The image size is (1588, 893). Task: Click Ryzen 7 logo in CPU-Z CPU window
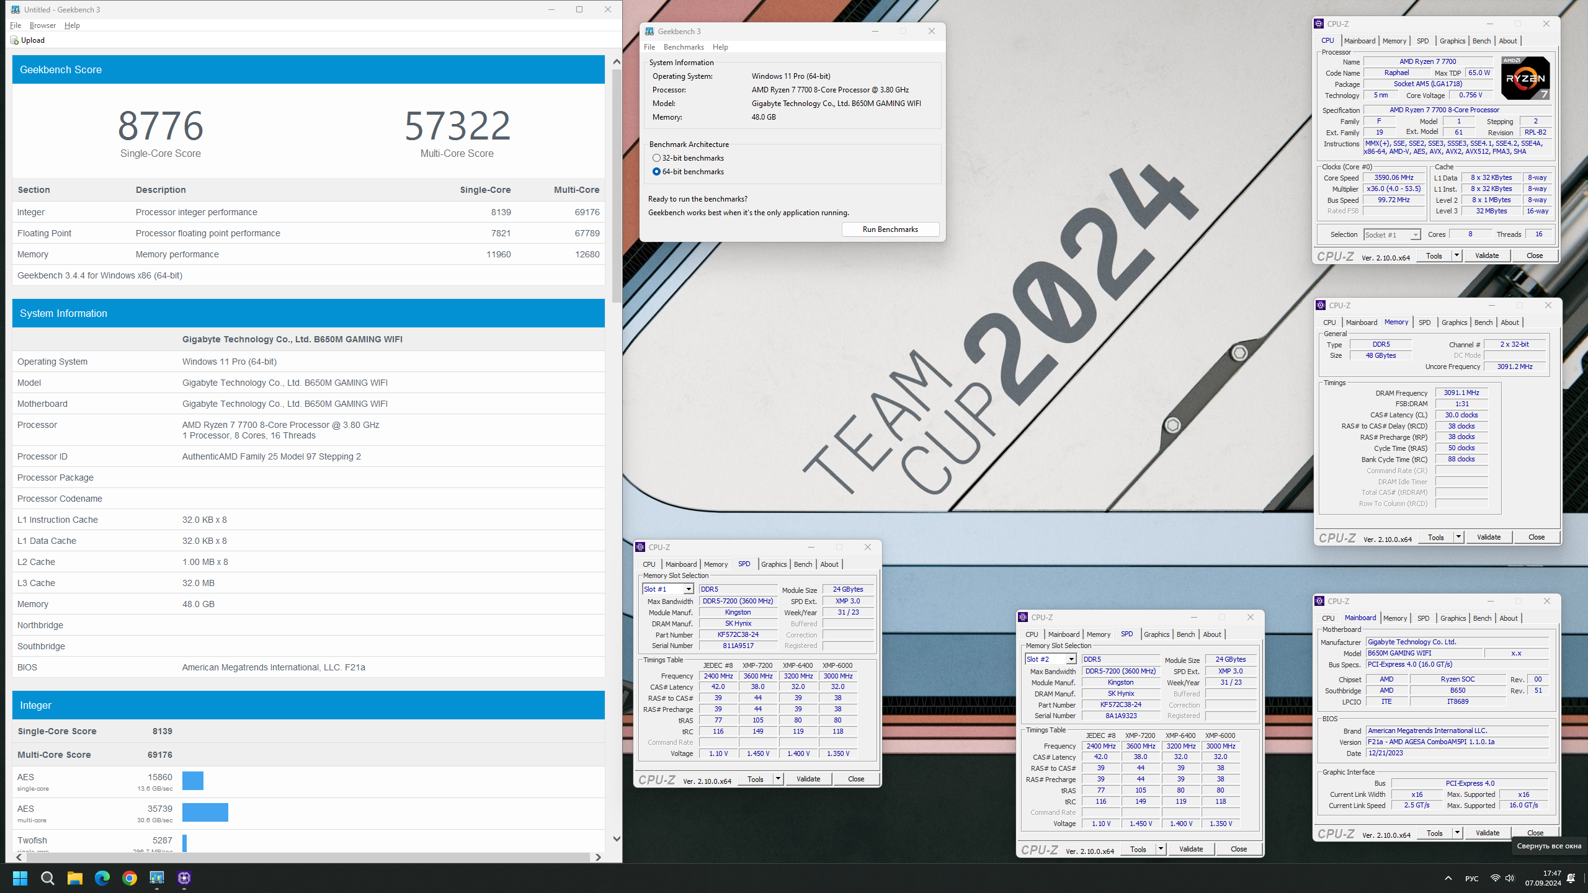[1525, 78]
